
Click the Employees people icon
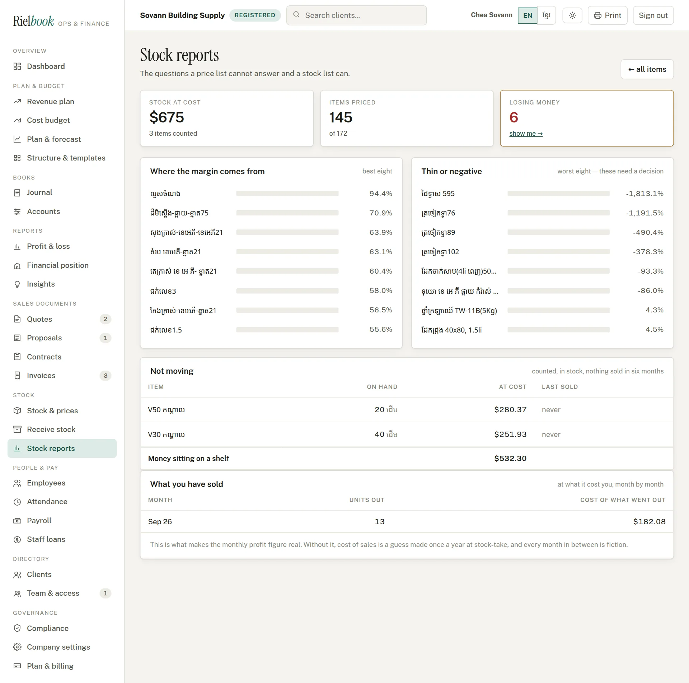point(17,483)
